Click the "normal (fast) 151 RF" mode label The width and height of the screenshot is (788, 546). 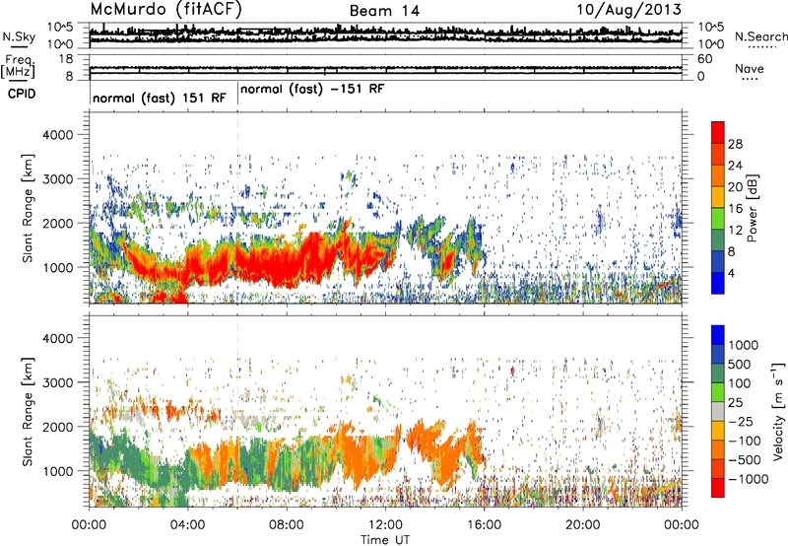[x=160, y=98]
